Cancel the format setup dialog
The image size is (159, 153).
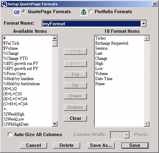(33, 146)
